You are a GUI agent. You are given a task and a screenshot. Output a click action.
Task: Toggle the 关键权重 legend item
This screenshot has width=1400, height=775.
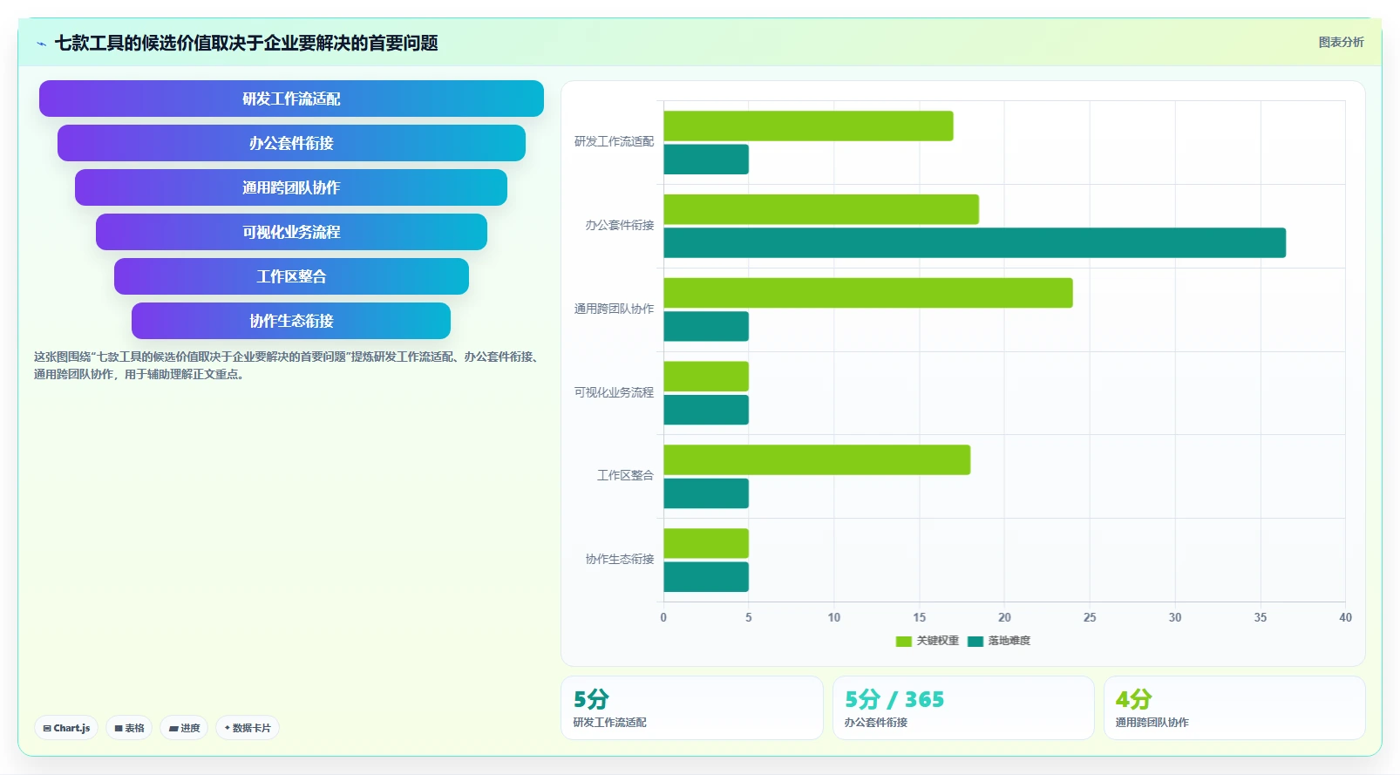click(x=928, y=641)
